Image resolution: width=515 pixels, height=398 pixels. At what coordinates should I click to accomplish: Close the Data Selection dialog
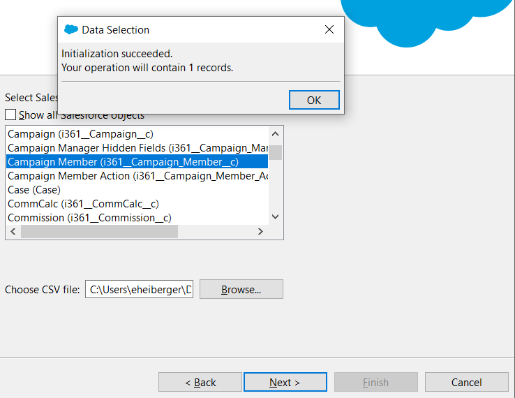(329, 29)
